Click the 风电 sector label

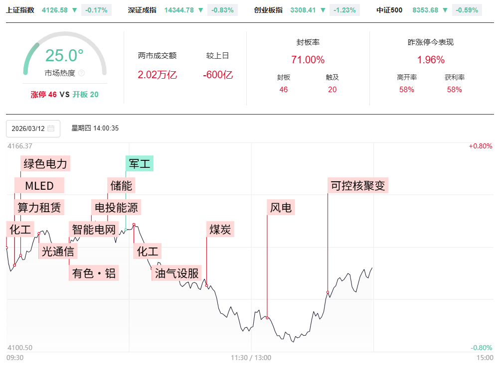281,207
